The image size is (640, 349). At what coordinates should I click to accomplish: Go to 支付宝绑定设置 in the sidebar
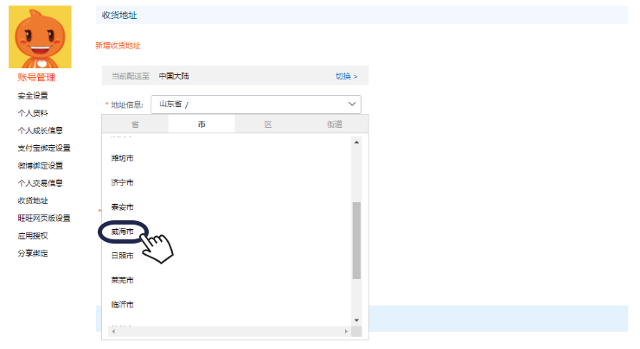pyautogui.click(x=44, y=148)
